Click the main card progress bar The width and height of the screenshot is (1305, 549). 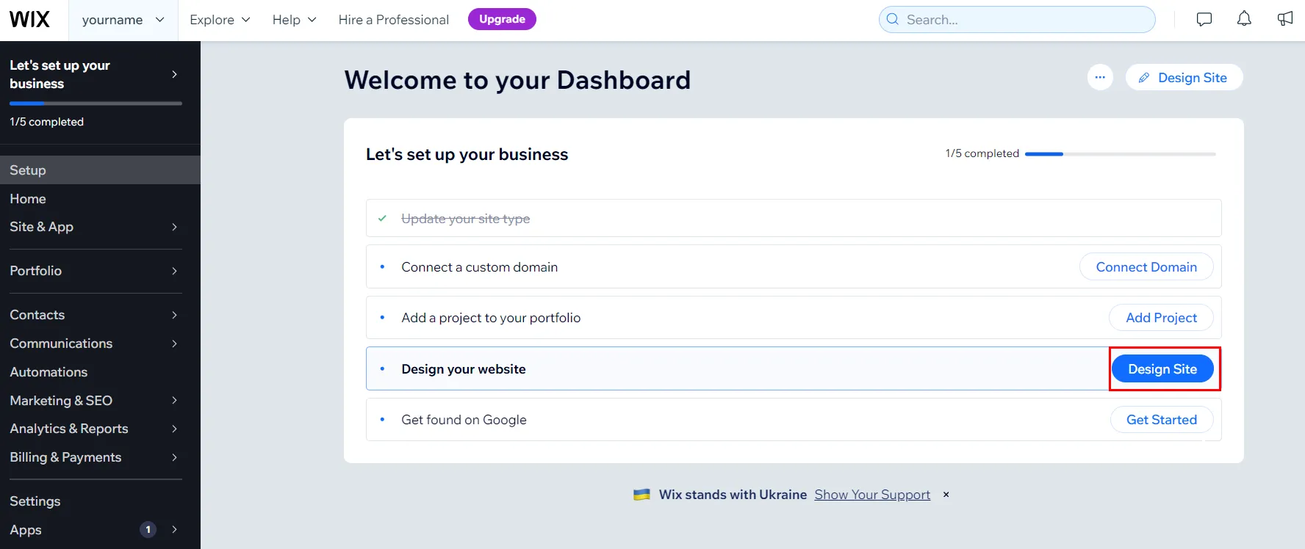(x=1120, y=154)
